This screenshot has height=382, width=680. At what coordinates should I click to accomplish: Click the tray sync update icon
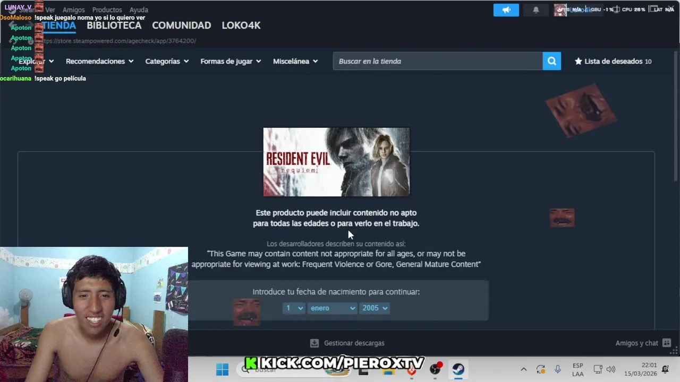[x=541, y=369]
